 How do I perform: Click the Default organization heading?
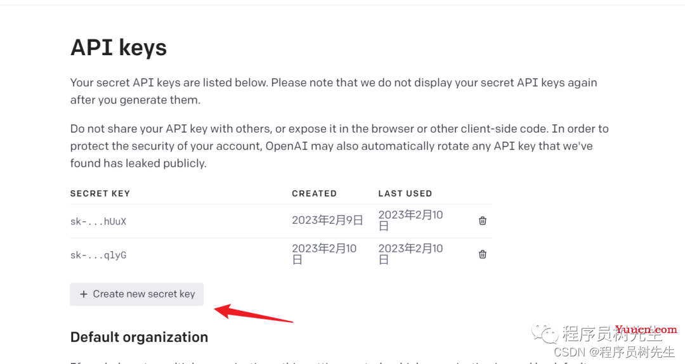coord(139,337)
